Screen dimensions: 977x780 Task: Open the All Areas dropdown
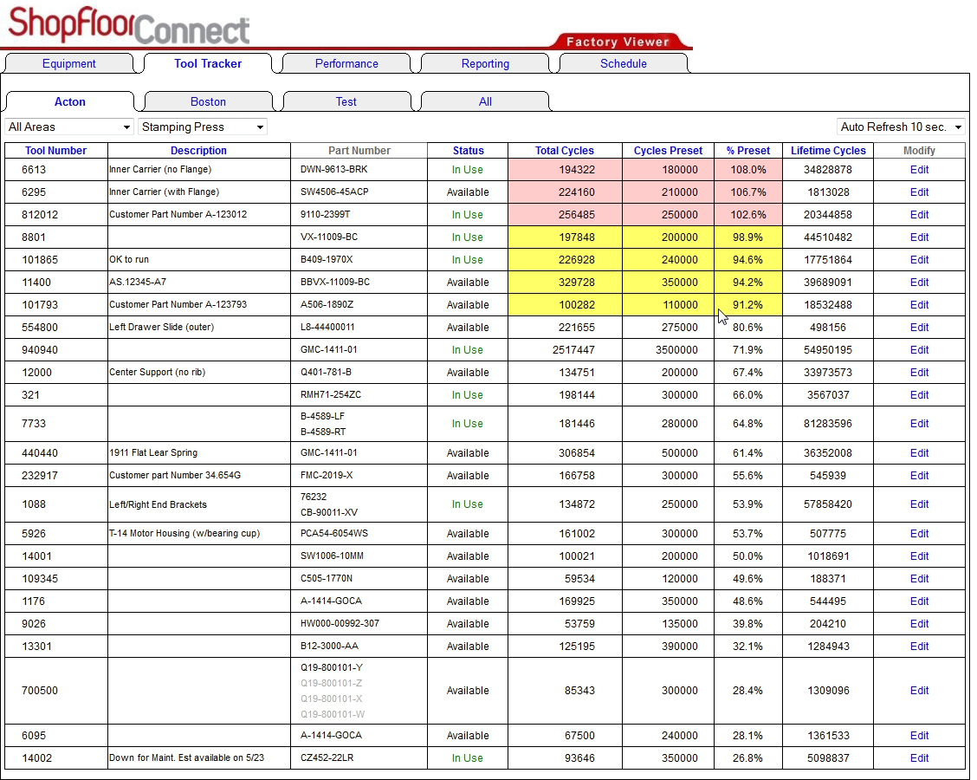click(x=68, y=127)
